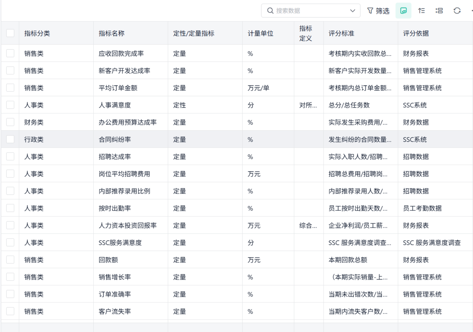This screenshot has height=332, width=473.
Task: Select the 客户流失率 cell
Action: click(131, 311)
